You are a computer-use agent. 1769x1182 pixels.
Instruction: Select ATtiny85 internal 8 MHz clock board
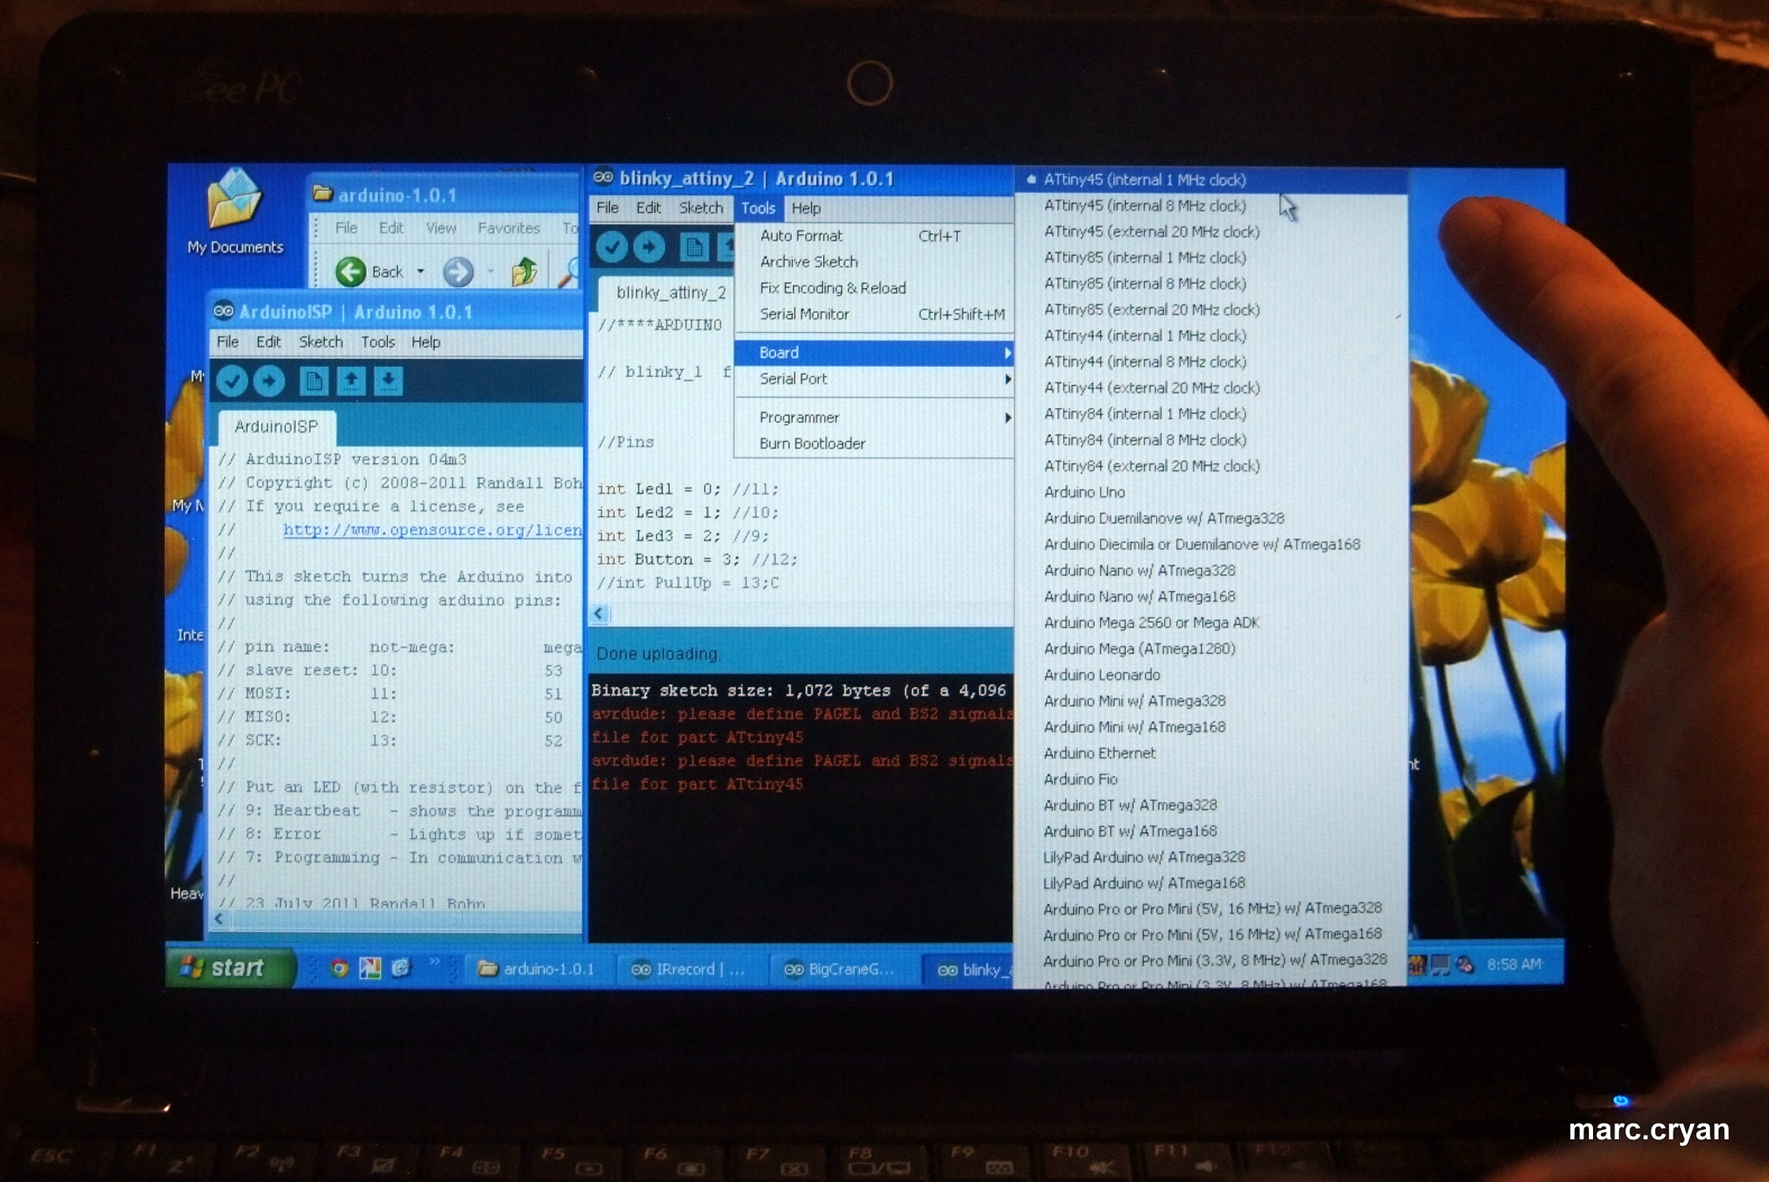[1210, 284]
